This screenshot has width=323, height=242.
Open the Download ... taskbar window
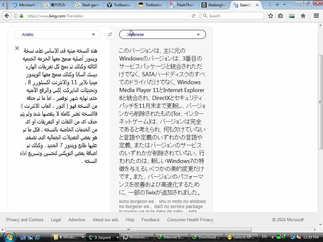click(206, 237)
